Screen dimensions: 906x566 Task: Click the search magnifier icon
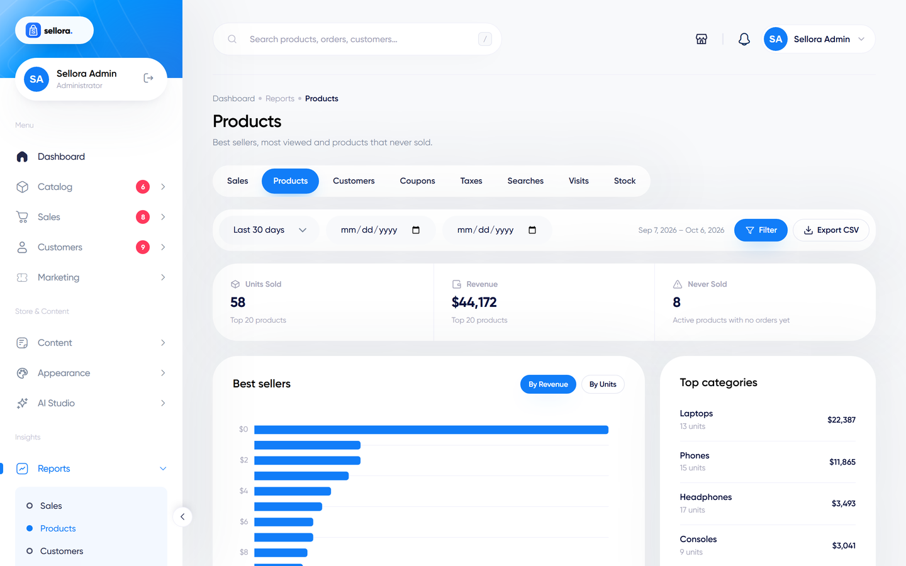pyautogui.click(x=232, y=39)
